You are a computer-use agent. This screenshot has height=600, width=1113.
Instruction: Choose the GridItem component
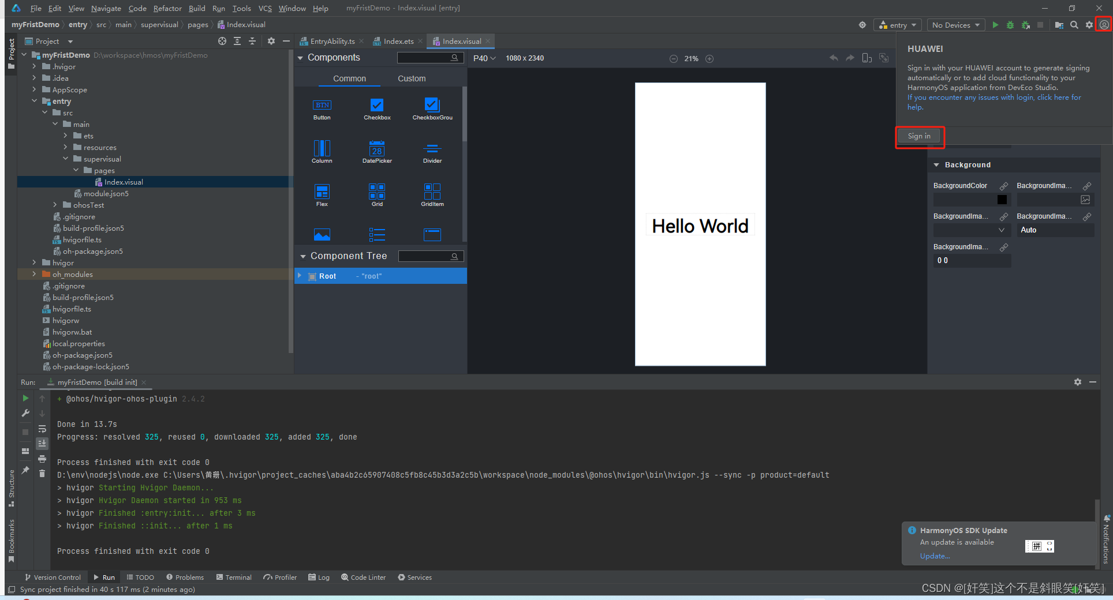[x=432, y=195]
